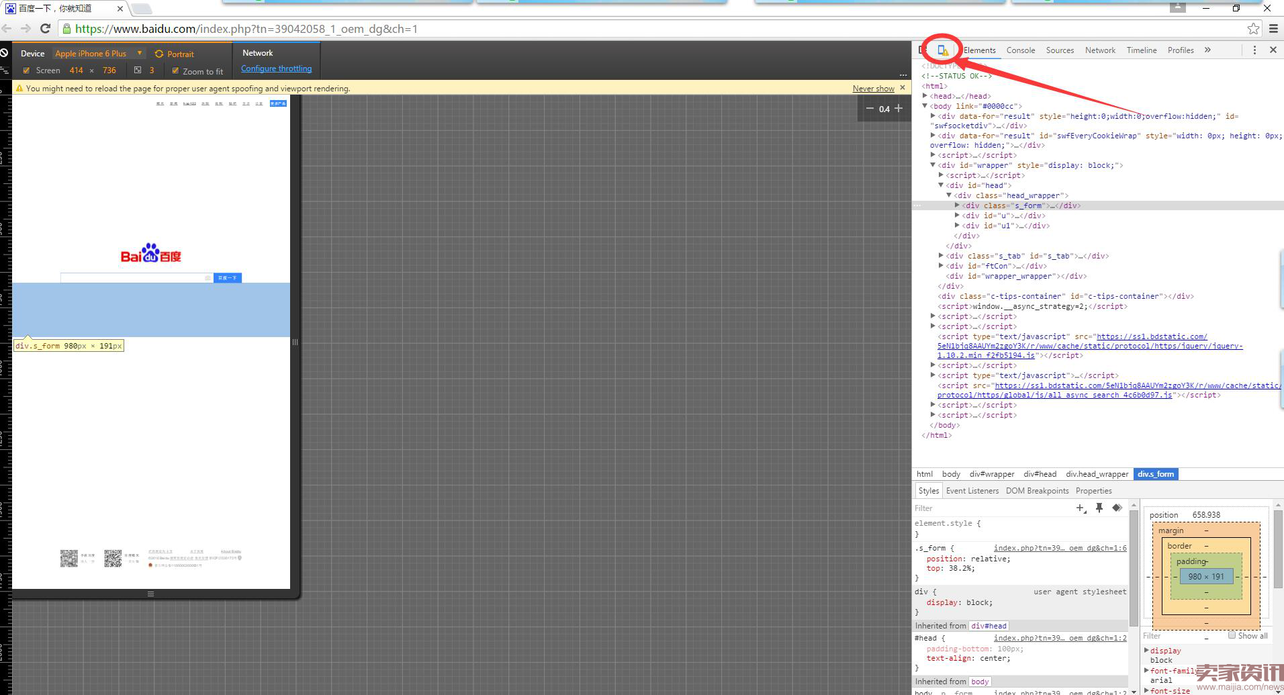The width and height of the screenshot is (1284, 695).
Task: Open the Profiles tab
Action: pos(1181,50)
